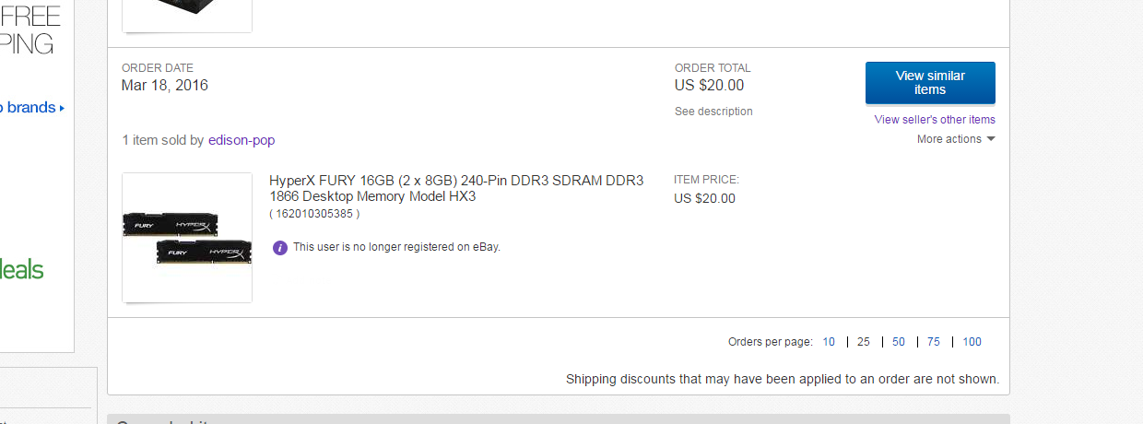Click the US $20.00 item price value
The width and height of the screenshot is (1143, 424).
click(x=704, y=198)
